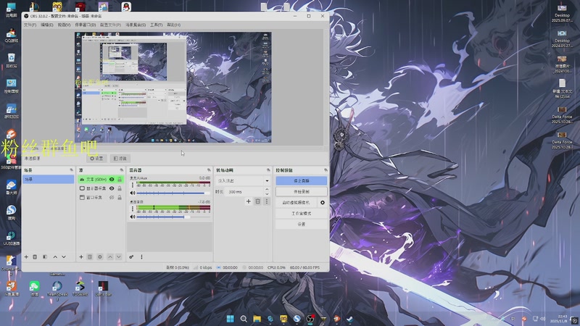Hide the 显示器采集 source
Viewport: 580px width, 326px height.
[x=112, y=188]
